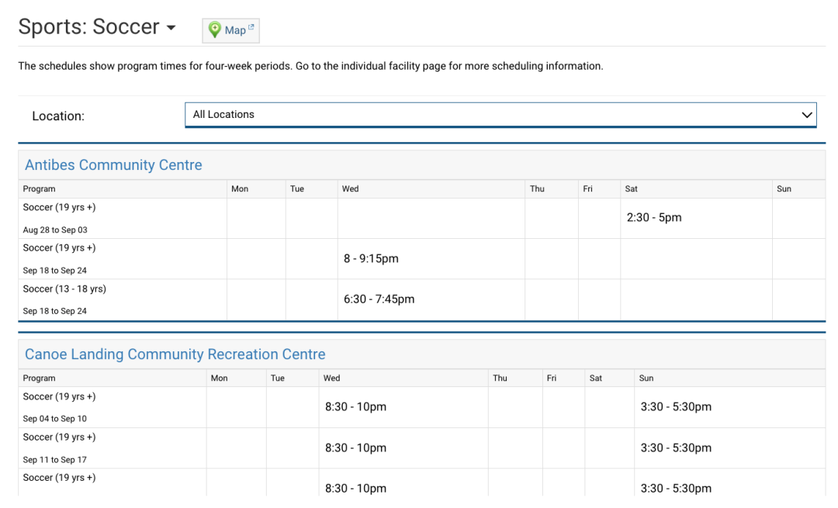Click the external link icon beside Map

[251, 26]
